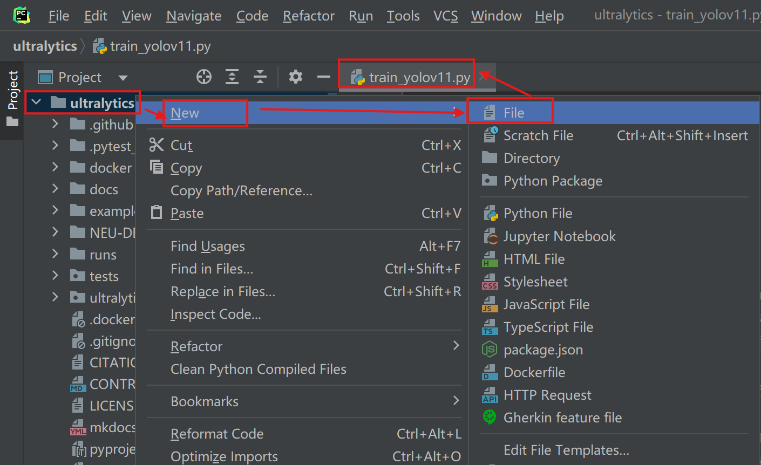Close the train_yolov11.py editor tab
The width and height of the screenshot is (761, 465).
(483, 78)
